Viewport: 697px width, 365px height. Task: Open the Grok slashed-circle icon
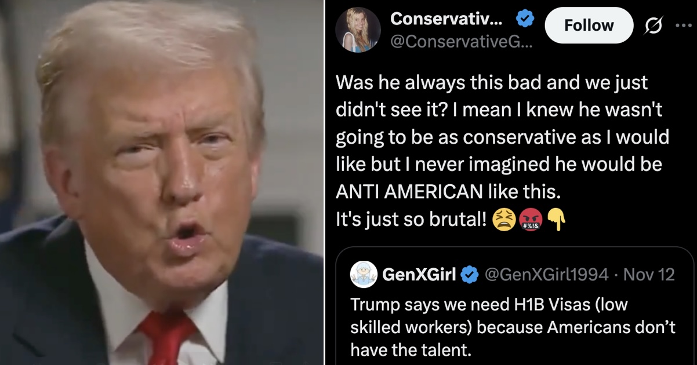(653, 26)
